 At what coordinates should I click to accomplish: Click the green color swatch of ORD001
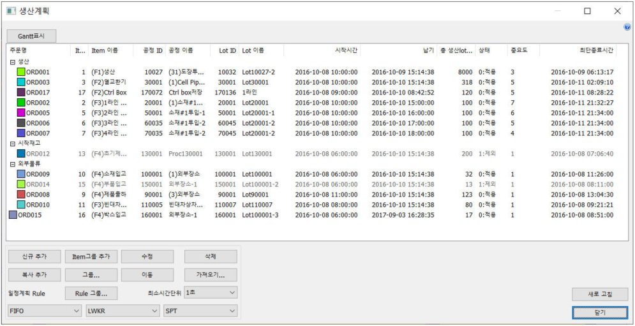[x=21, y=72]
